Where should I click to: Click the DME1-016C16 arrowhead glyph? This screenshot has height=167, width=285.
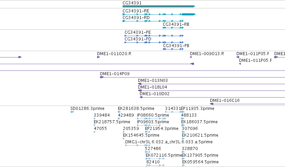pyautogui.click(x=212, y=104)
